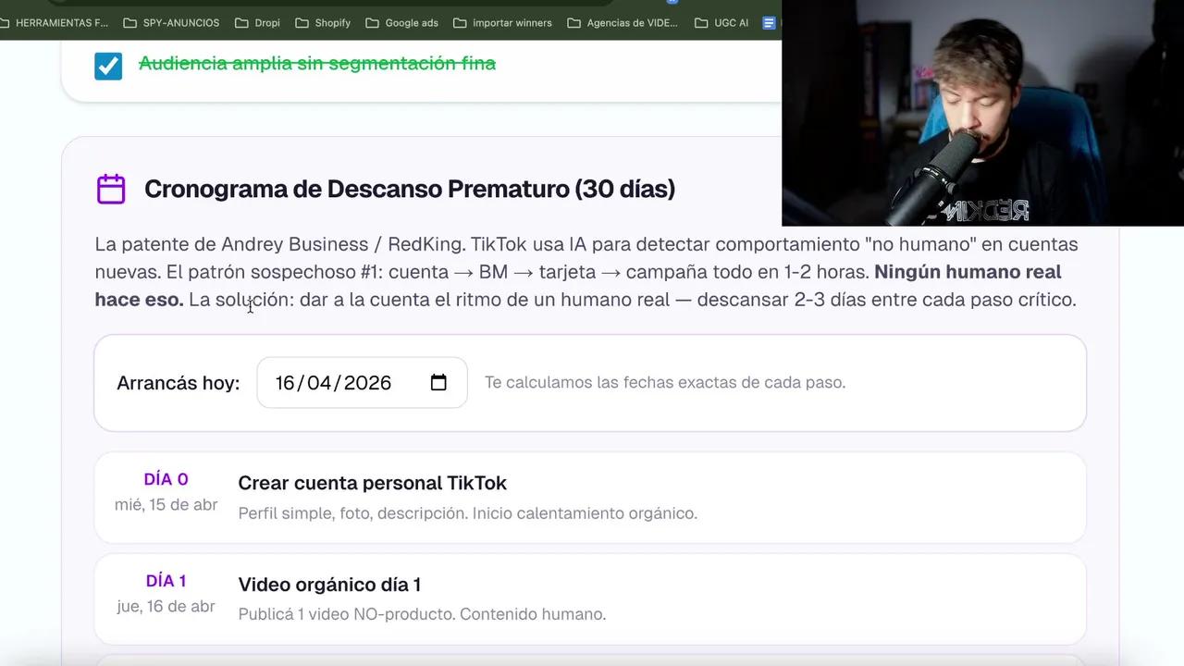Click the blue document bookmark icon
Image resolution: width=1184 pixels, height=666 pixels.
coord(769,22)
